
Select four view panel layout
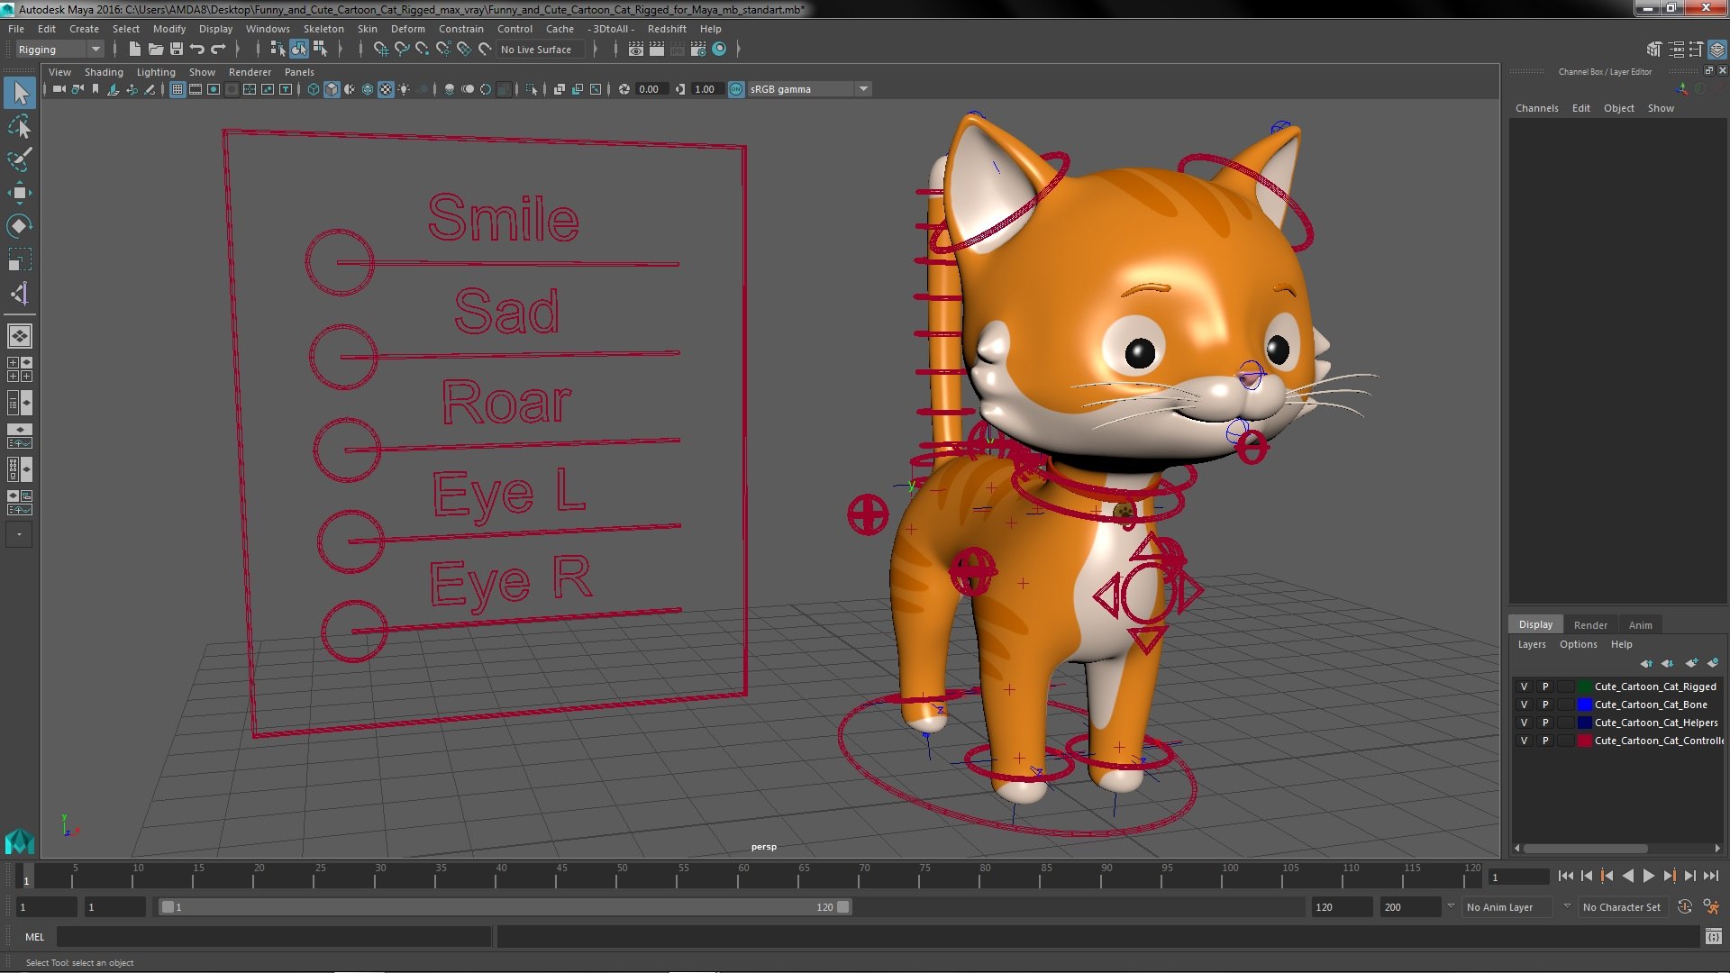[20, 369]
